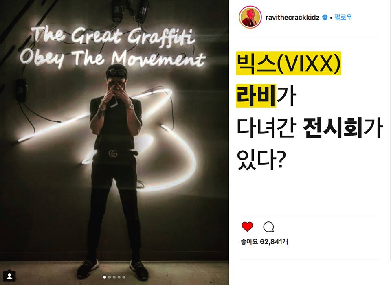The width and height of the screenshot is (391, 285).
Task: Click the neon 'The Great Graffiti' sign
Action: click(113, 36)
